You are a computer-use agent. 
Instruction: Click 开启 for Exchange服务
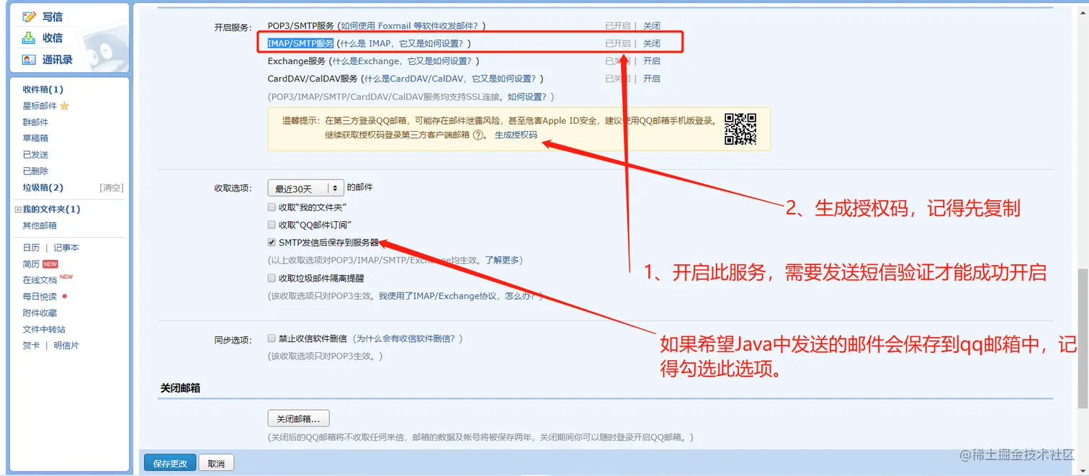click(x=652, y=61)
